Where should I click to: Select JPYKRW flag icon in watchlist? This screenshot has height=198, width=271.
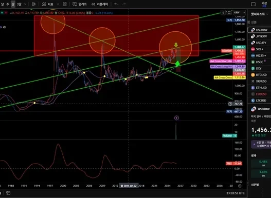point(253,36)
